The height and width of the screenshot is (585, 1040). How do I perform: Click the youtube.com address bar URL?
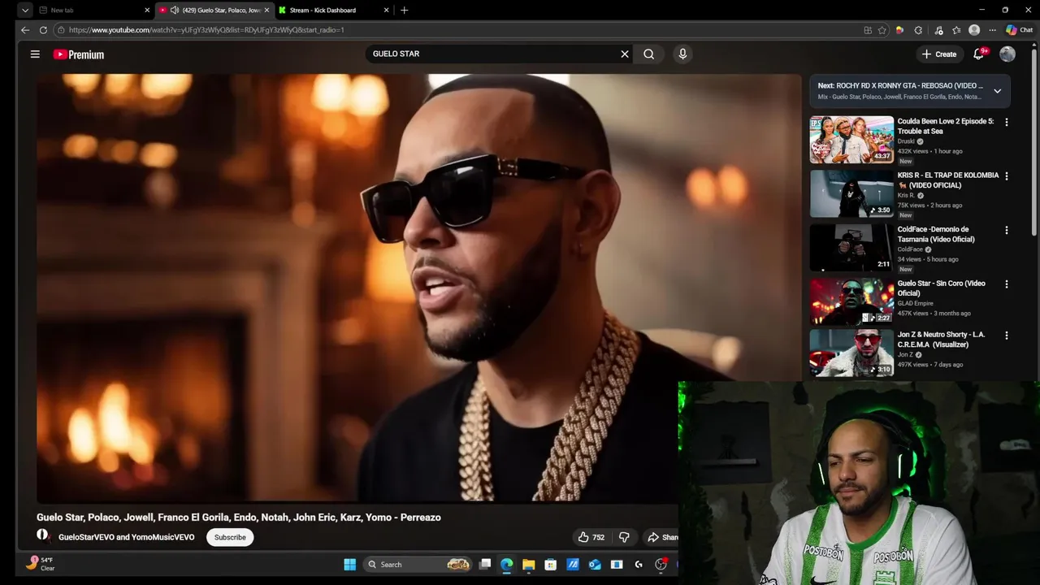click(206, 30)
